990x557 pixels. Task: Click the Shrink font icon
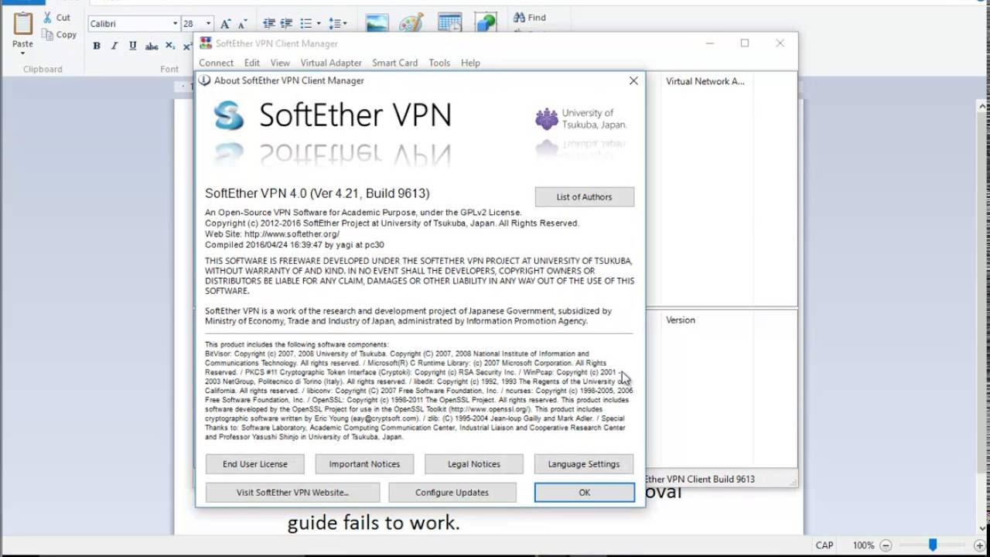tap(243, 24)
